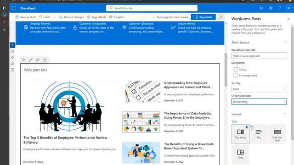Open the meeting target featured post image
Screen dimensions: 294x165
71,106
